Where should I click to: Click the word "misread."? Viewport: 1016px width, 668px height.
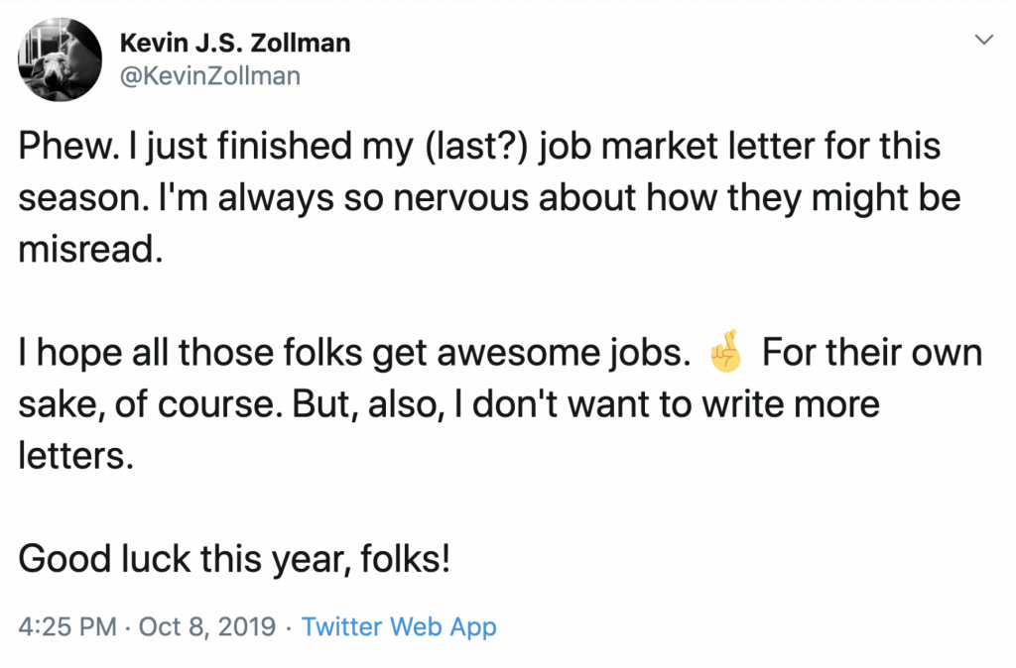pyautogui.click(x=89, y=250)
